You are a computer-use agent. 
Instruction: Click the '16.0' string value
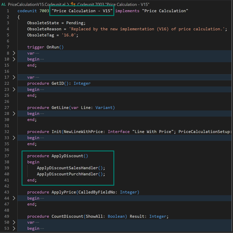[x=69, y=35]
